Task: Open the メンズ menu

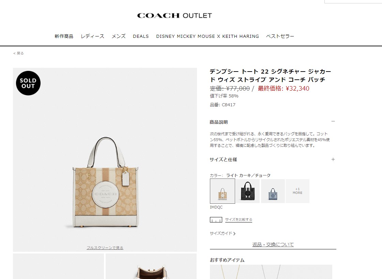Action: [x=119, y=36]
